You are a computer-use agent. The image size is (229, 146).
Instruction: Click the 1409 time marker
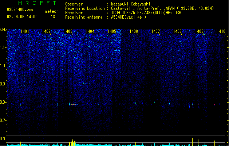pos(200,31)
